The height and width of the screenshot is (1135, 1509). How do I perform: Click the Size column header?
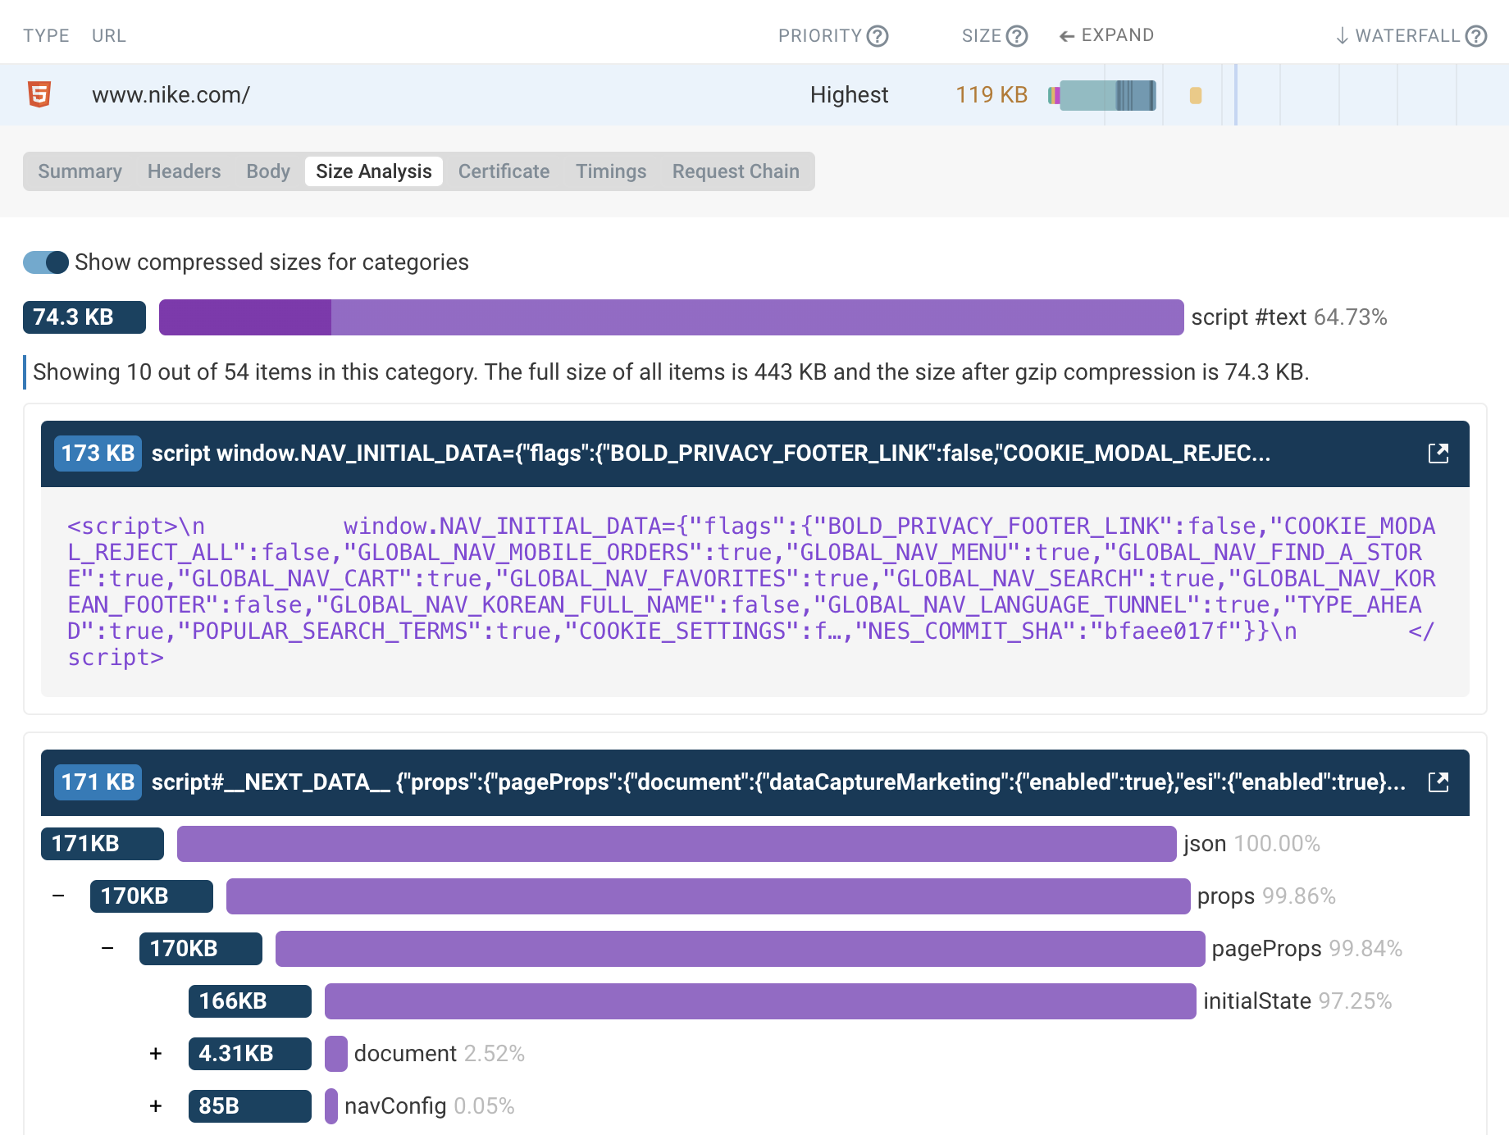[x=982, y=36]
